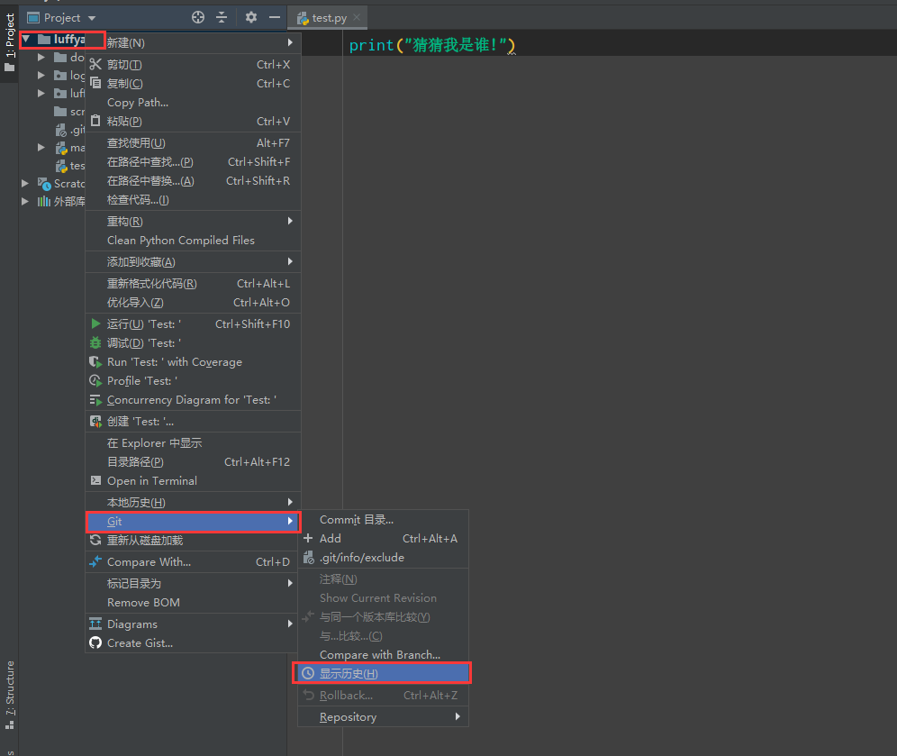Open 重构(R) submenu
Viewport: 897px width, 756px height.
193,222
